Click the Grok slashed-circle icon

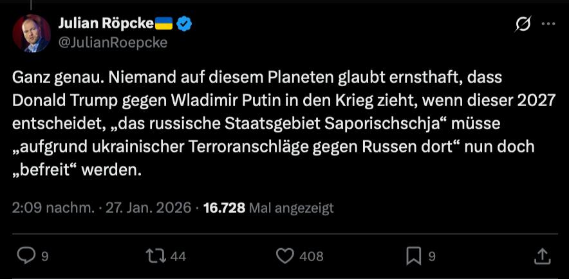[x=523, y=24]
